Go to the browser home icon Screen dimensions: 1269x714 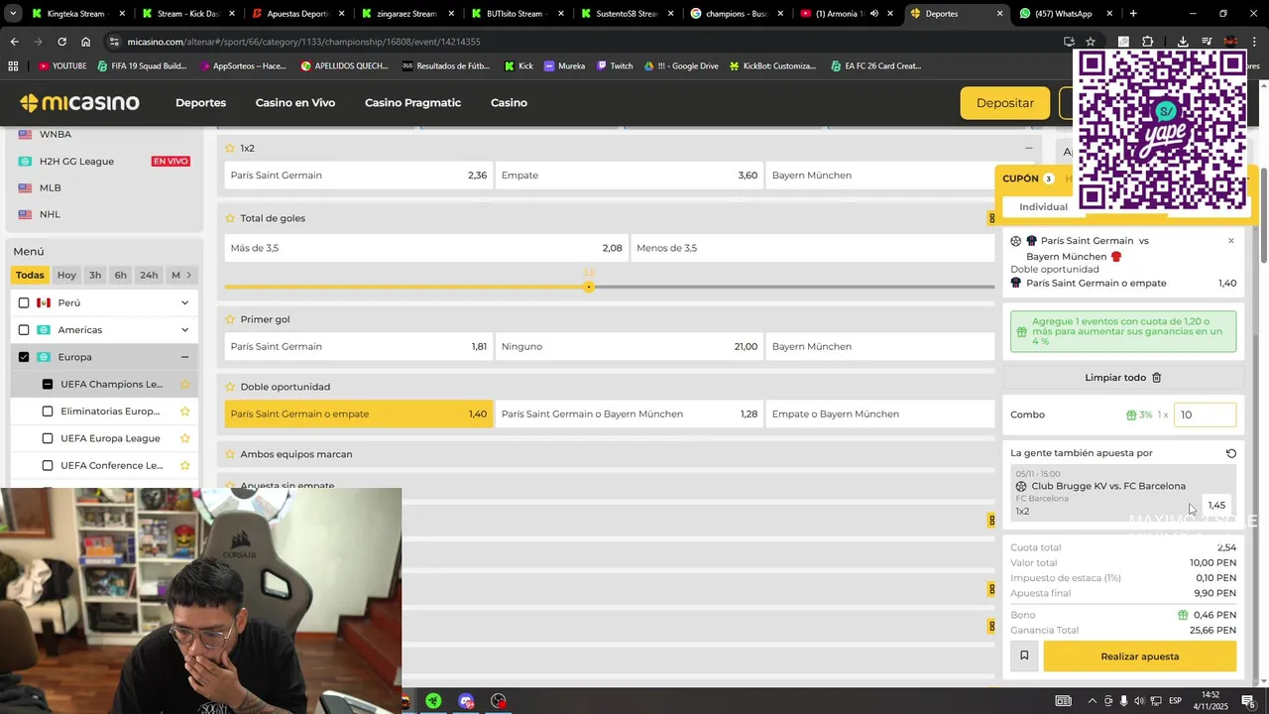[86, 42]
